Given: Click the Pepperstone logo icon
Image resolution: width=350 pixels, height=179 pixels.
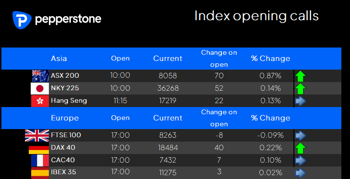Looking at the screenshot, I should (x=22, y=20).
